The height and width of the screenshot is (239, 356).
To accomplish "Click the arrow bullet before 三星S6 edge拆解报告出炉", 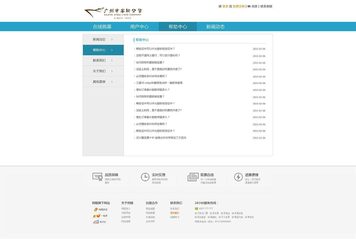I will pos(135,83).
